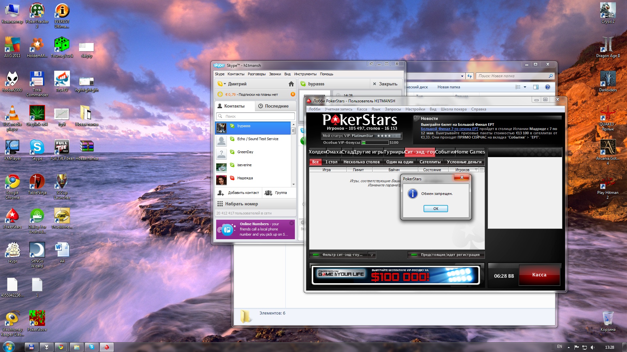Open PokerStove desktop shortcut
Viewport: 627px width, 352px height.
point(37,318)
